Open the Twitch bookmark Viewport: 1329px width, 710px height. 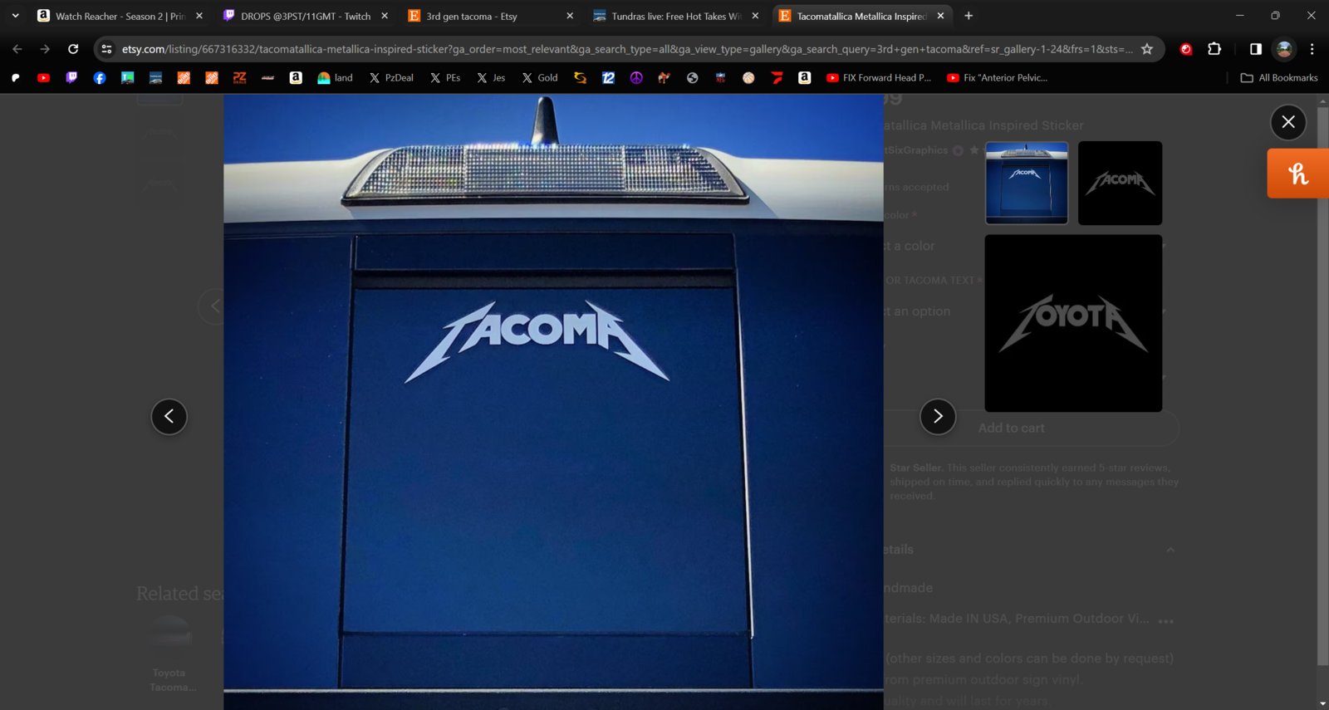click(x=71, y=78)
